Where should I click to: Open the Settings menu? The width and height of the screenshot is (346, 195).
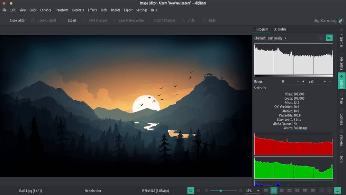(x=142, y=10)
